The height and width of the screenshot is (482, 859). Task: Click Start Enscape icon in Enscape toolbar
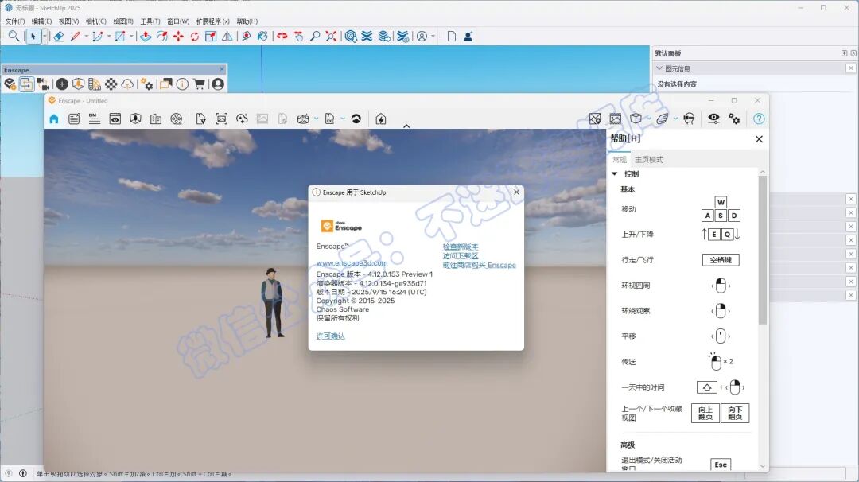(x=10, y=84)
